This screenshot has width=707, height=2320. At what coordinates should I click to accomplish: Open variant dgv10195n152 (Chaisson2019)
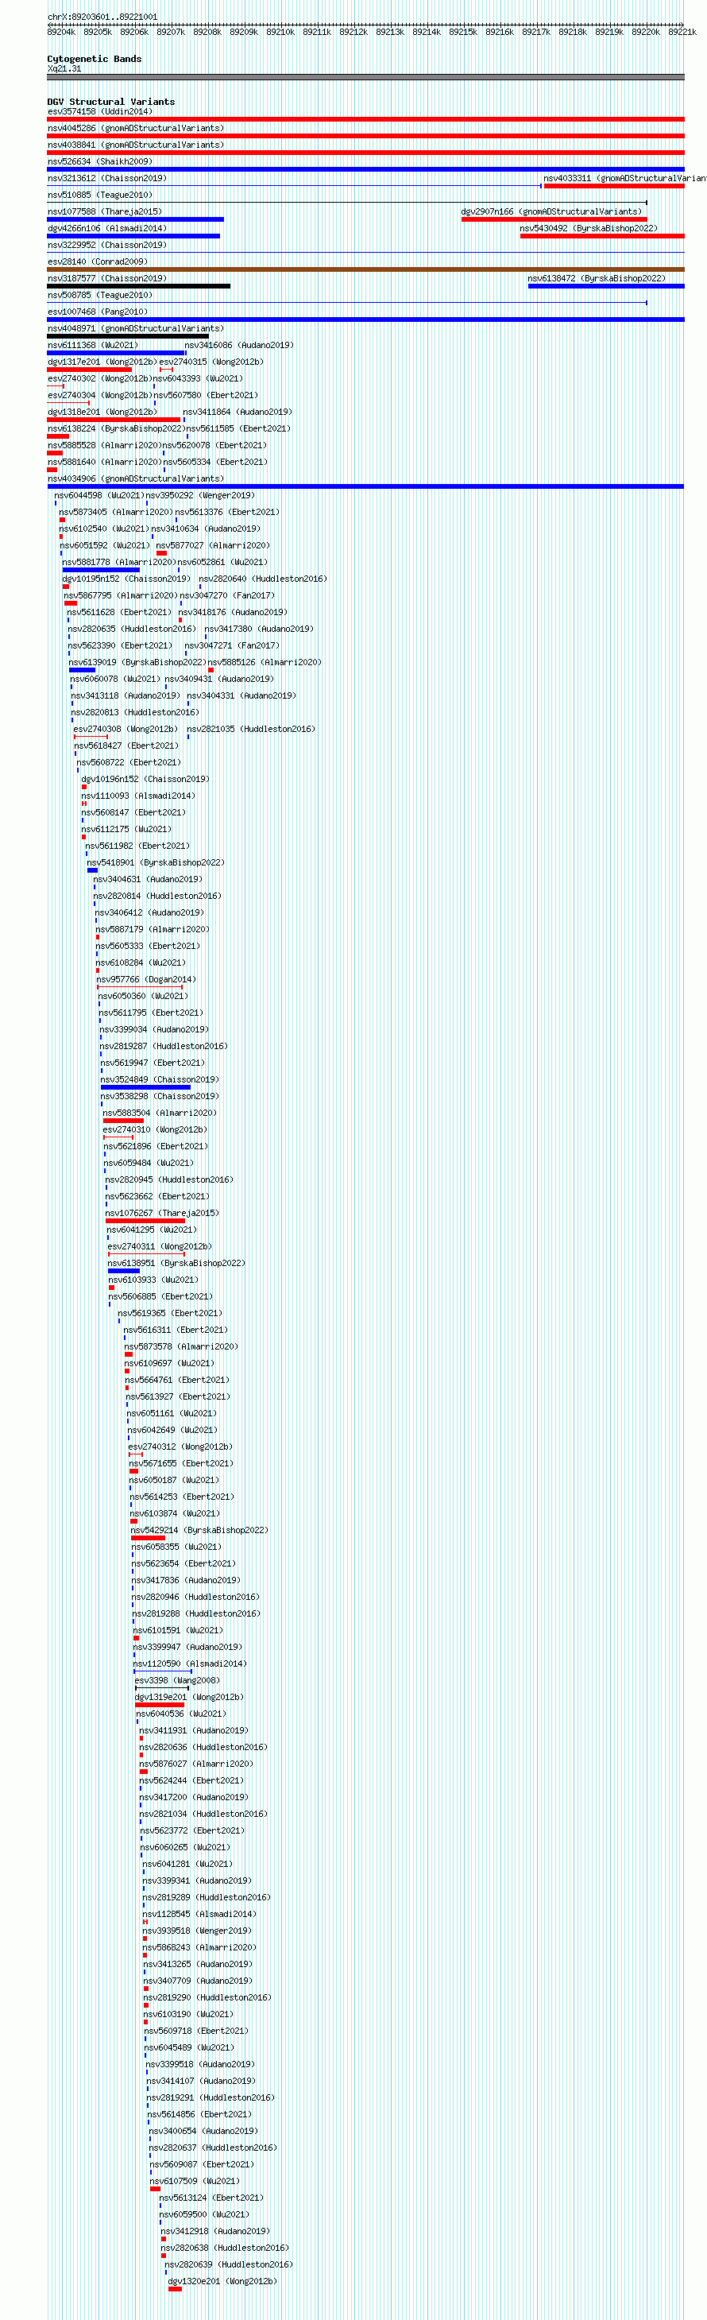pyautogui.click(x=126, y=579)
